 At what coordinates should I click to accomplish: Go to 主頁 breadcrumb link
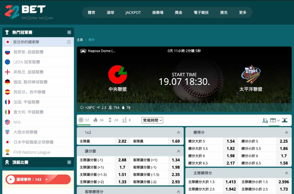coord(80,40)
